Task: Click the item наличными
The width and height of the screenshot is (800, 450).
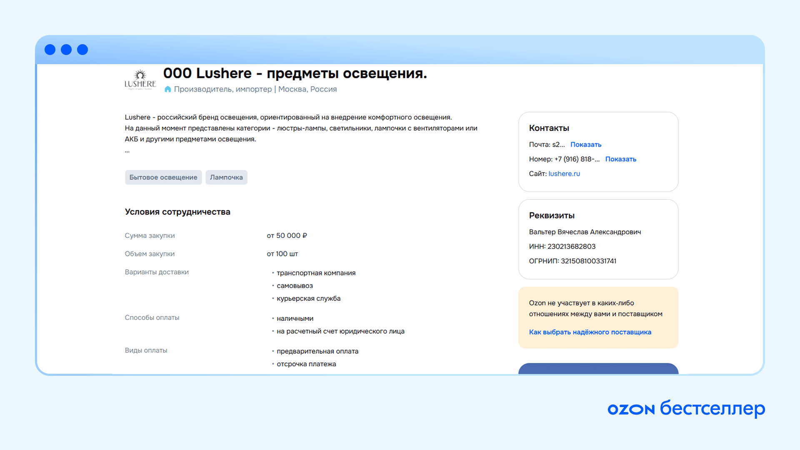Action: click(295, 319)
